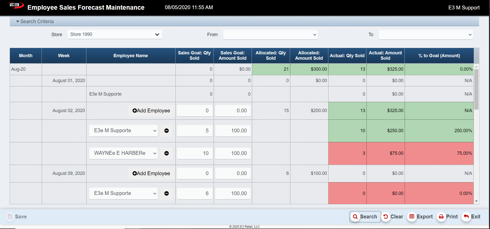
Task: Remove WAYNEe E HARBERe row with minus icon
Action: (x=167, y=153)
